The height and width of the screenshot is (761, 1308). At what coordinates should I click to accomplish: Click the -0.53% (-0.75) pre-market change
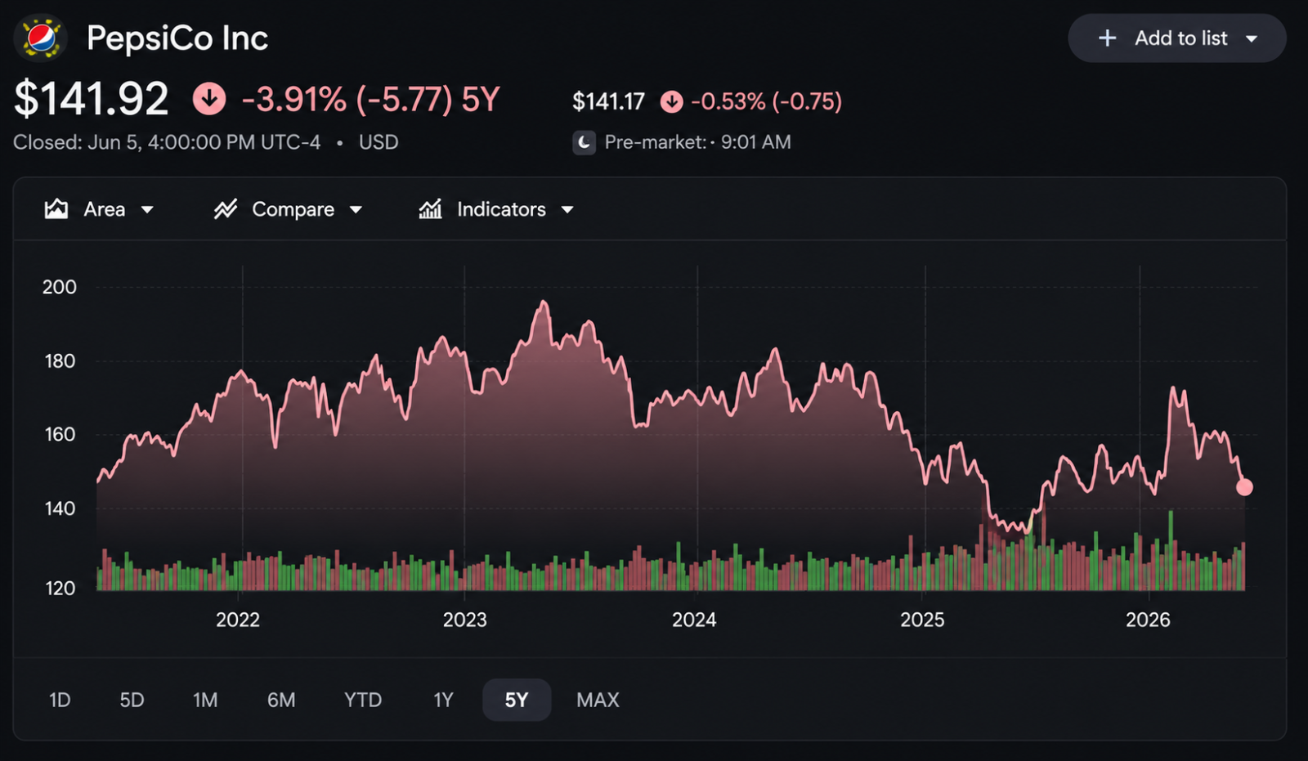[767, 101]
